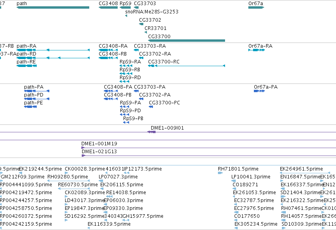Open the RpS9-PB protein label

(133, 119)
